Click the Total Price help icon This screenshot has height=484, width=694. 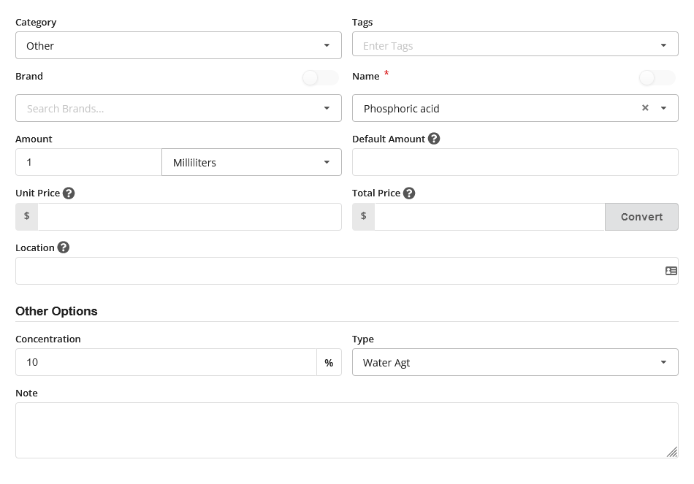pos(409,193)
